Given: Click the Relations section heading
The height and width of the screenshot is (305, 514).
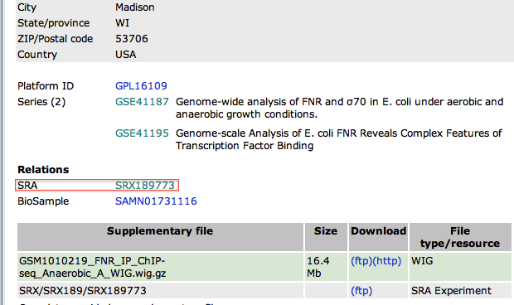Looking at the screenshot, I should (43, 170).
